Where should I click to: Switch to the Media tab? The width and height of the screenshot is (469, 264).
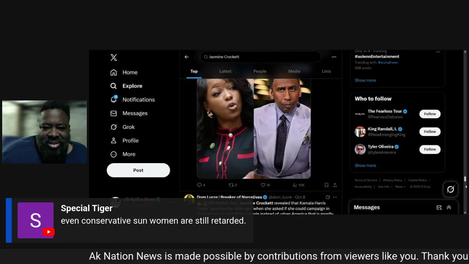(x=294, y=71)
